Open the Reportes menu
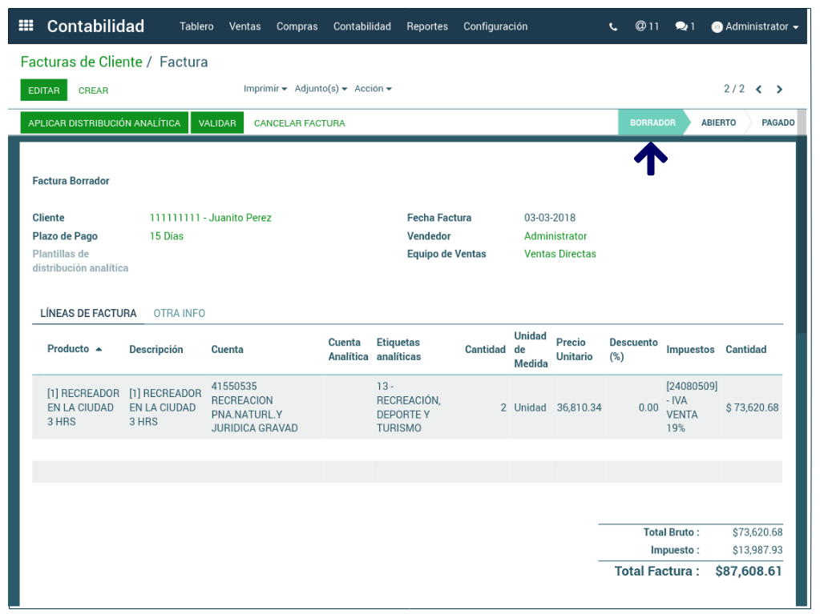Screen dimensions: 820x614 tap(426, 26)
